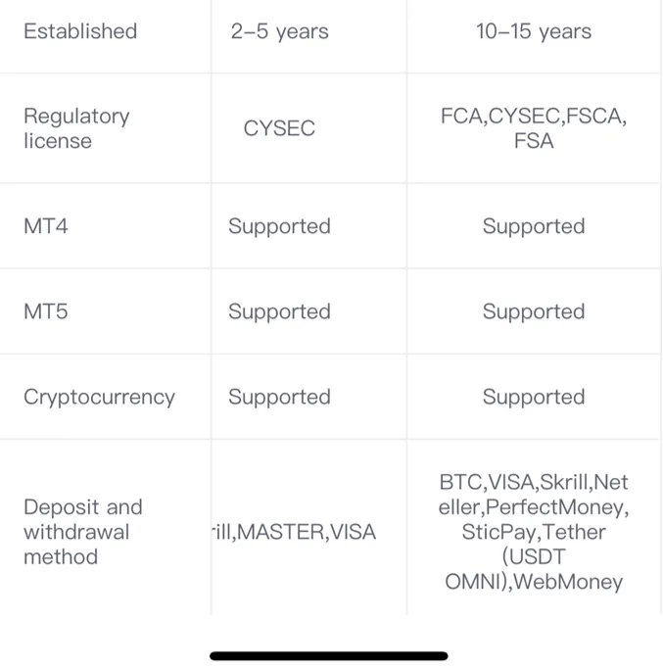Viewport: 663px width, 667px height.
Task: Select the Cryptocurrency row label
Action: [x=99, y=398]
